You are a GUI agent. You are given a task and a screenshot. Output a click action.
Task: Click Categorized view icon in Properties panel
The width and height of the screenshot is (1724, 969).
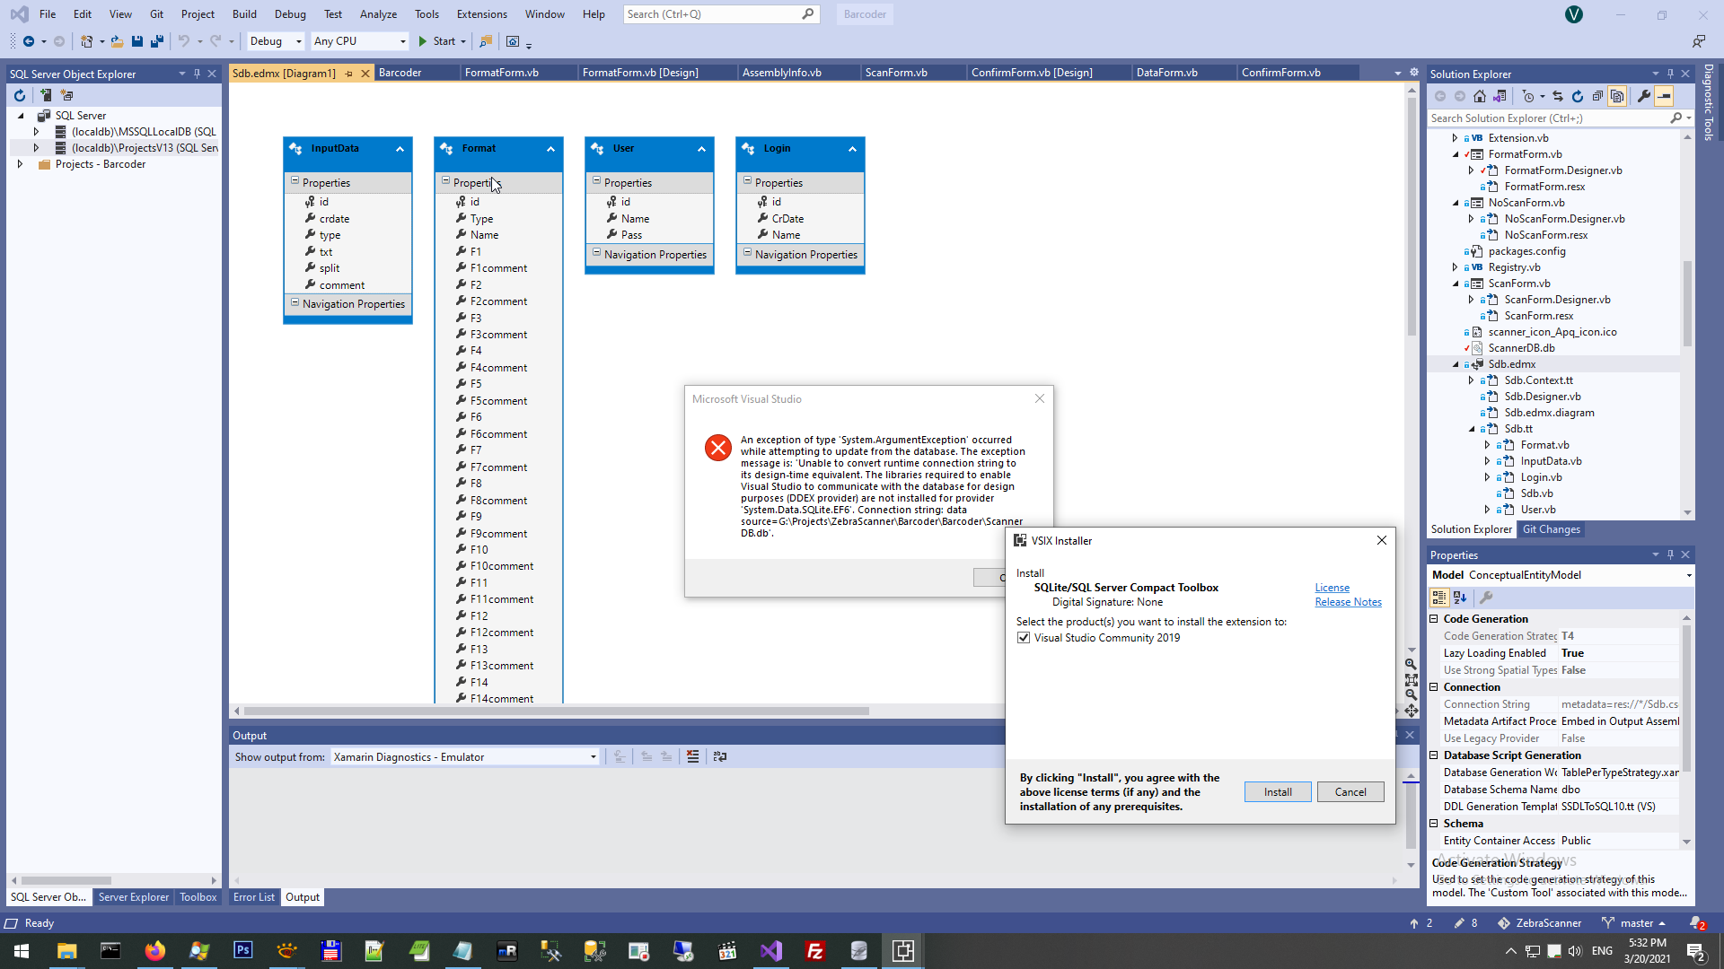point(1439,598)
